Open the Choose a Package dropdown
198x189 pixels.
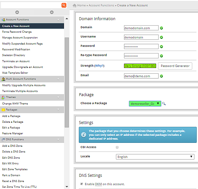click(145, 104)
